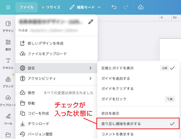Viewport: 181px width, 139px height.
Task: Click すべての変更は保存されました text
Action: 68,93
